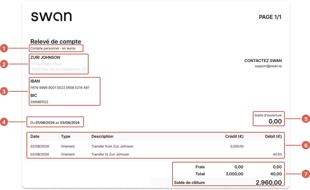This screenshot has height=190, width=310.
Task: Click the ZURI JOHNSON account holder name
Action: point(45,58)
